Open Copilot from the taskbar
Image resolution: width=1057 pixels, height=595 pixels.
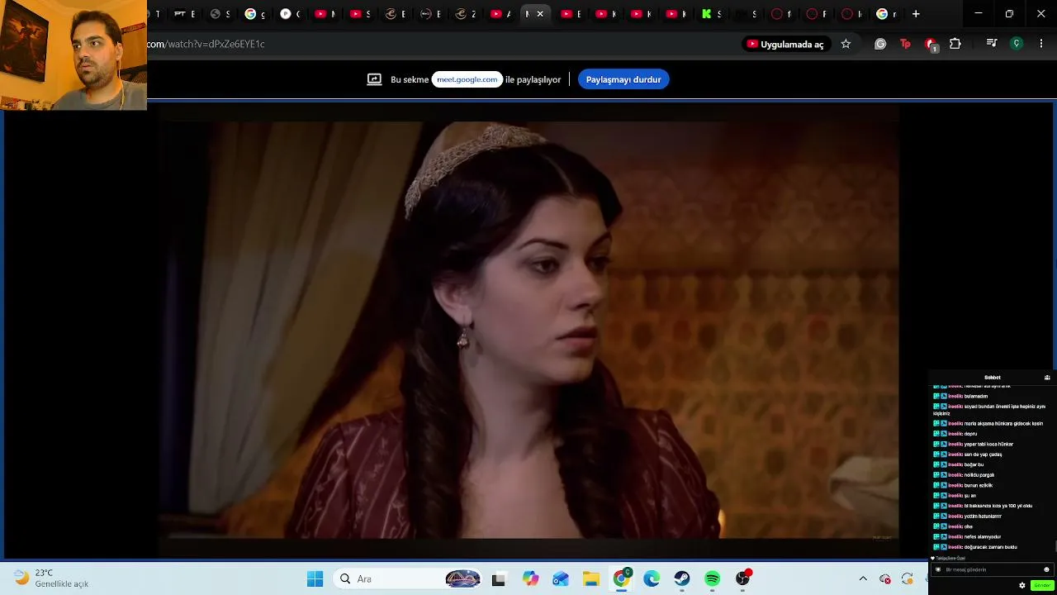tap(530, 579)
